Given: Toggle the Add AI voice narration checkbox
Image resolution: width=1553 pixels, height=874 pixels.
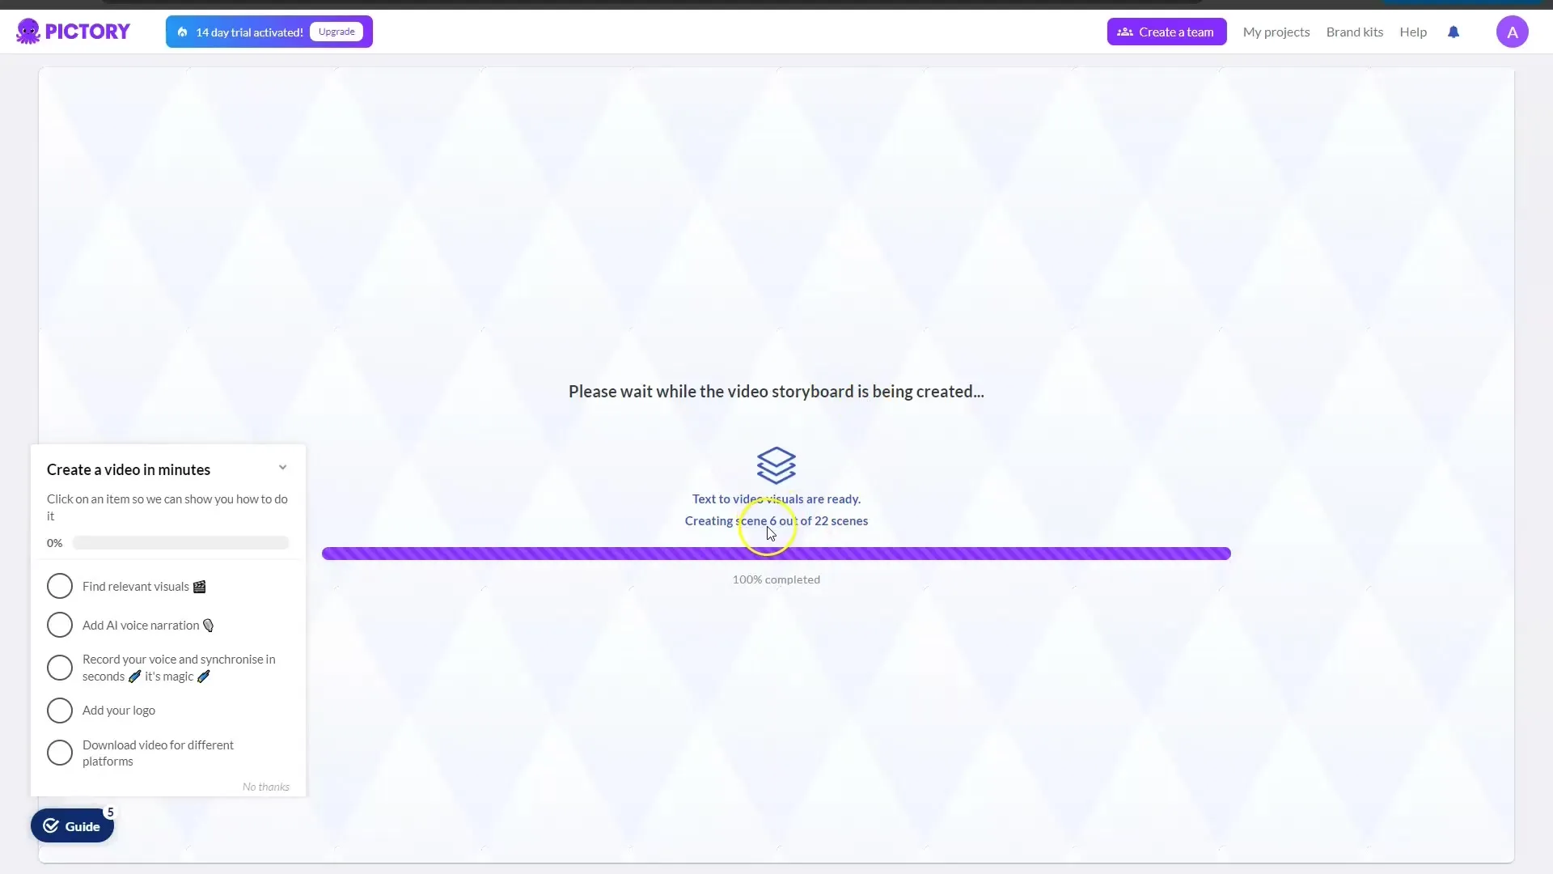Looking at the screenshot, I should tap(59, 624).
